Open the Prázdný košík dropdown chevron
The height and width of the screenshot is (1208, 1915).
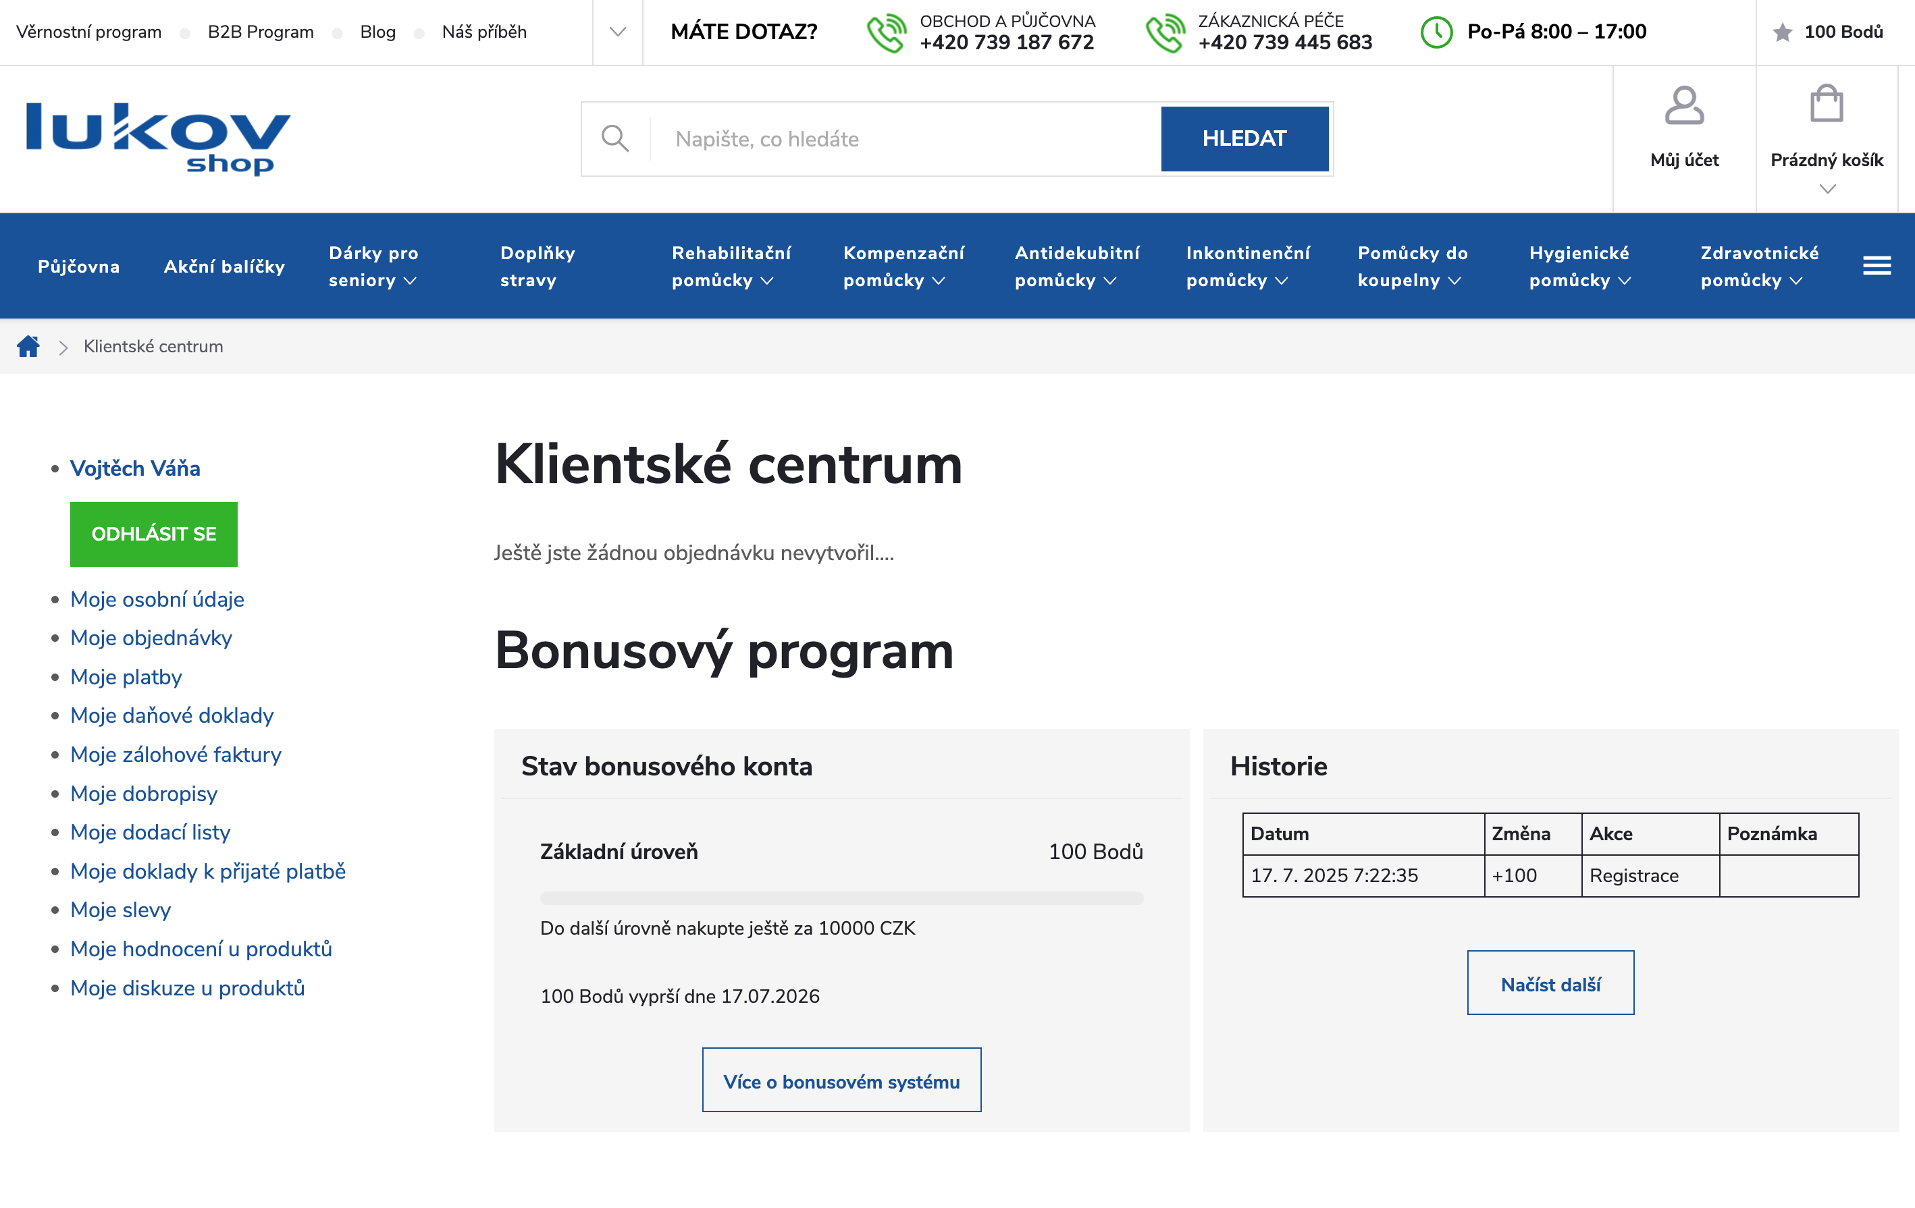coord(1827,189)
